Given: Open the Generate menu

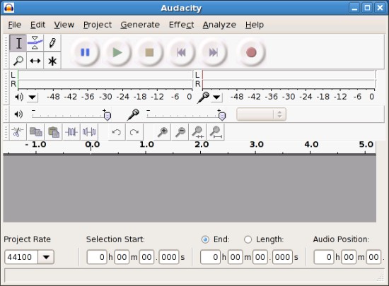Looking at the screenshot, I should 140,25.
